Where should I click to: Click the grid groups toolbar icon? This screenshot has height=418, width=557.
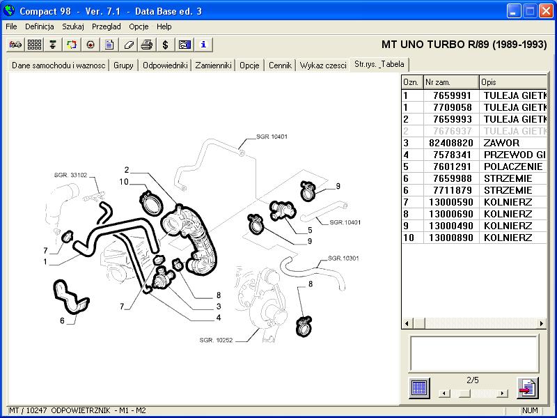pyautogui.click(x=34, y=45)
